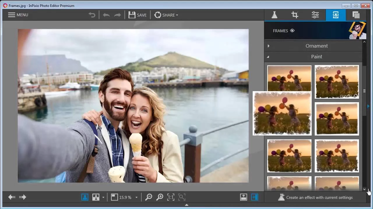The height and width of the screenshot is (209, 373).
Task: Click the SAVE button
Action: coord(138,15)
